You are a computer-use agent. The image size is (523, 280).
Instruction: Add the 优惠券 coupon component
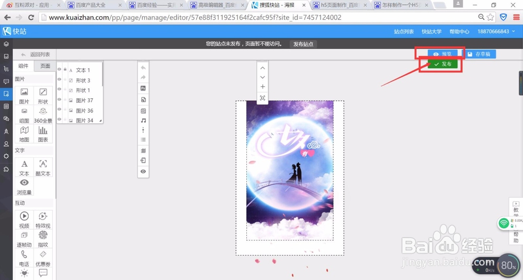click(x=43, y=258)
